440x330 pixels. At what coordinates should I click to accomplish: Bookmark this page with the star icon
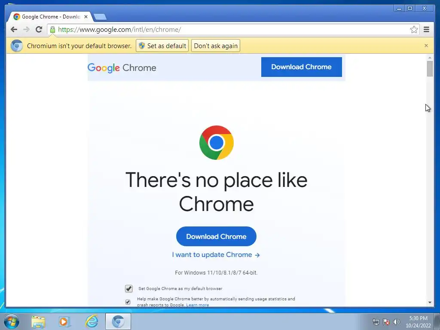click(414, 30)
